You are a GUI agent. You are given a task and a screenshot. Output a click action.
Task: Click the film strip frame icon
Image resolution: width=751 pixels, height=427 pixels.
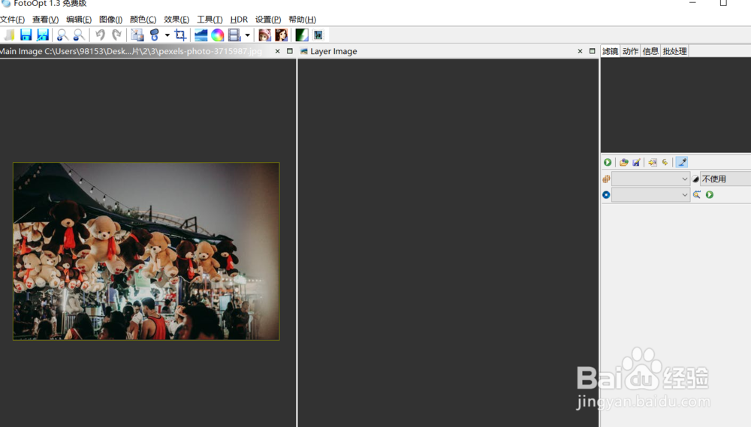(234, 35)
